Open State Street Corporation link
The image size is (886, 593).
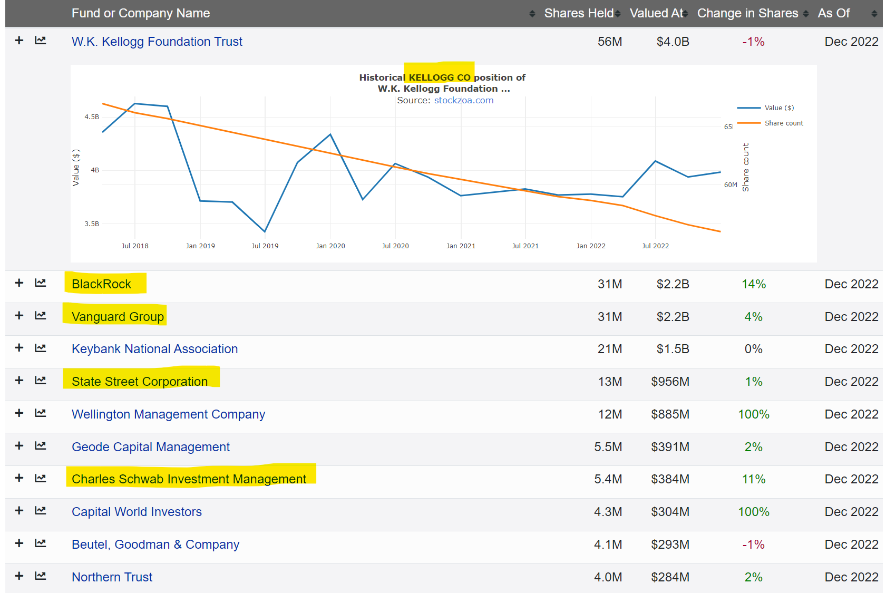coord(140,382)
